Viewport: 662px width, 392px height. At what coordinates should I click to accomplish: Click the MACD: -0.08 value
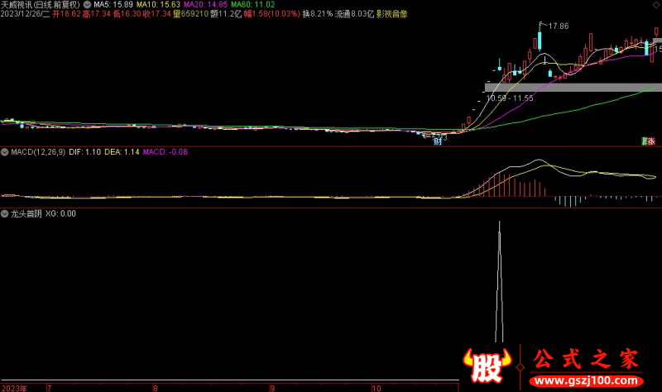[x=165, y=152]
